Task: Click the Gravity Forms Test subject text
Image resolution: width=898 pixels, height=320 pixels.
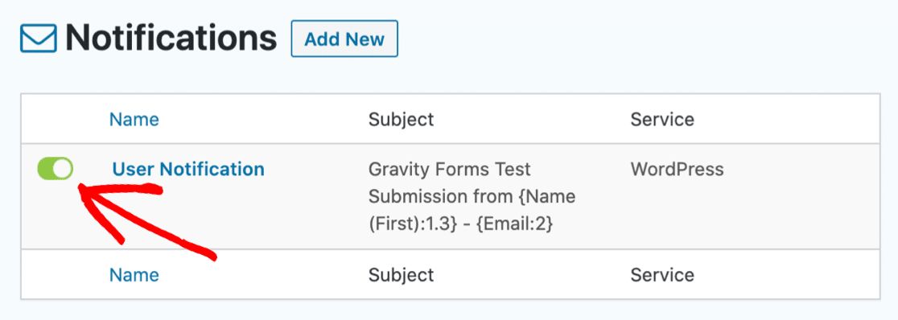Action: (450, 170)
